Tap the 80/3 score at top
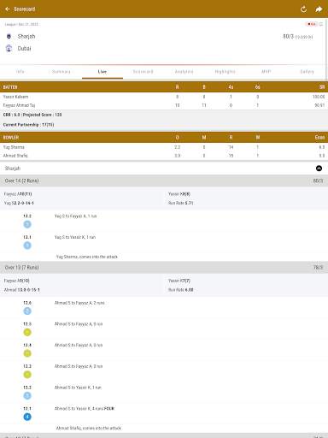The height and width of the screenshot is (438, 328). point(288,36)
